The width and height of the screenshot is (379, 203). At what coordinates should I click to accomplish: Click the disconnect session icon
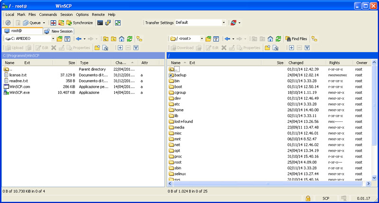233,23
